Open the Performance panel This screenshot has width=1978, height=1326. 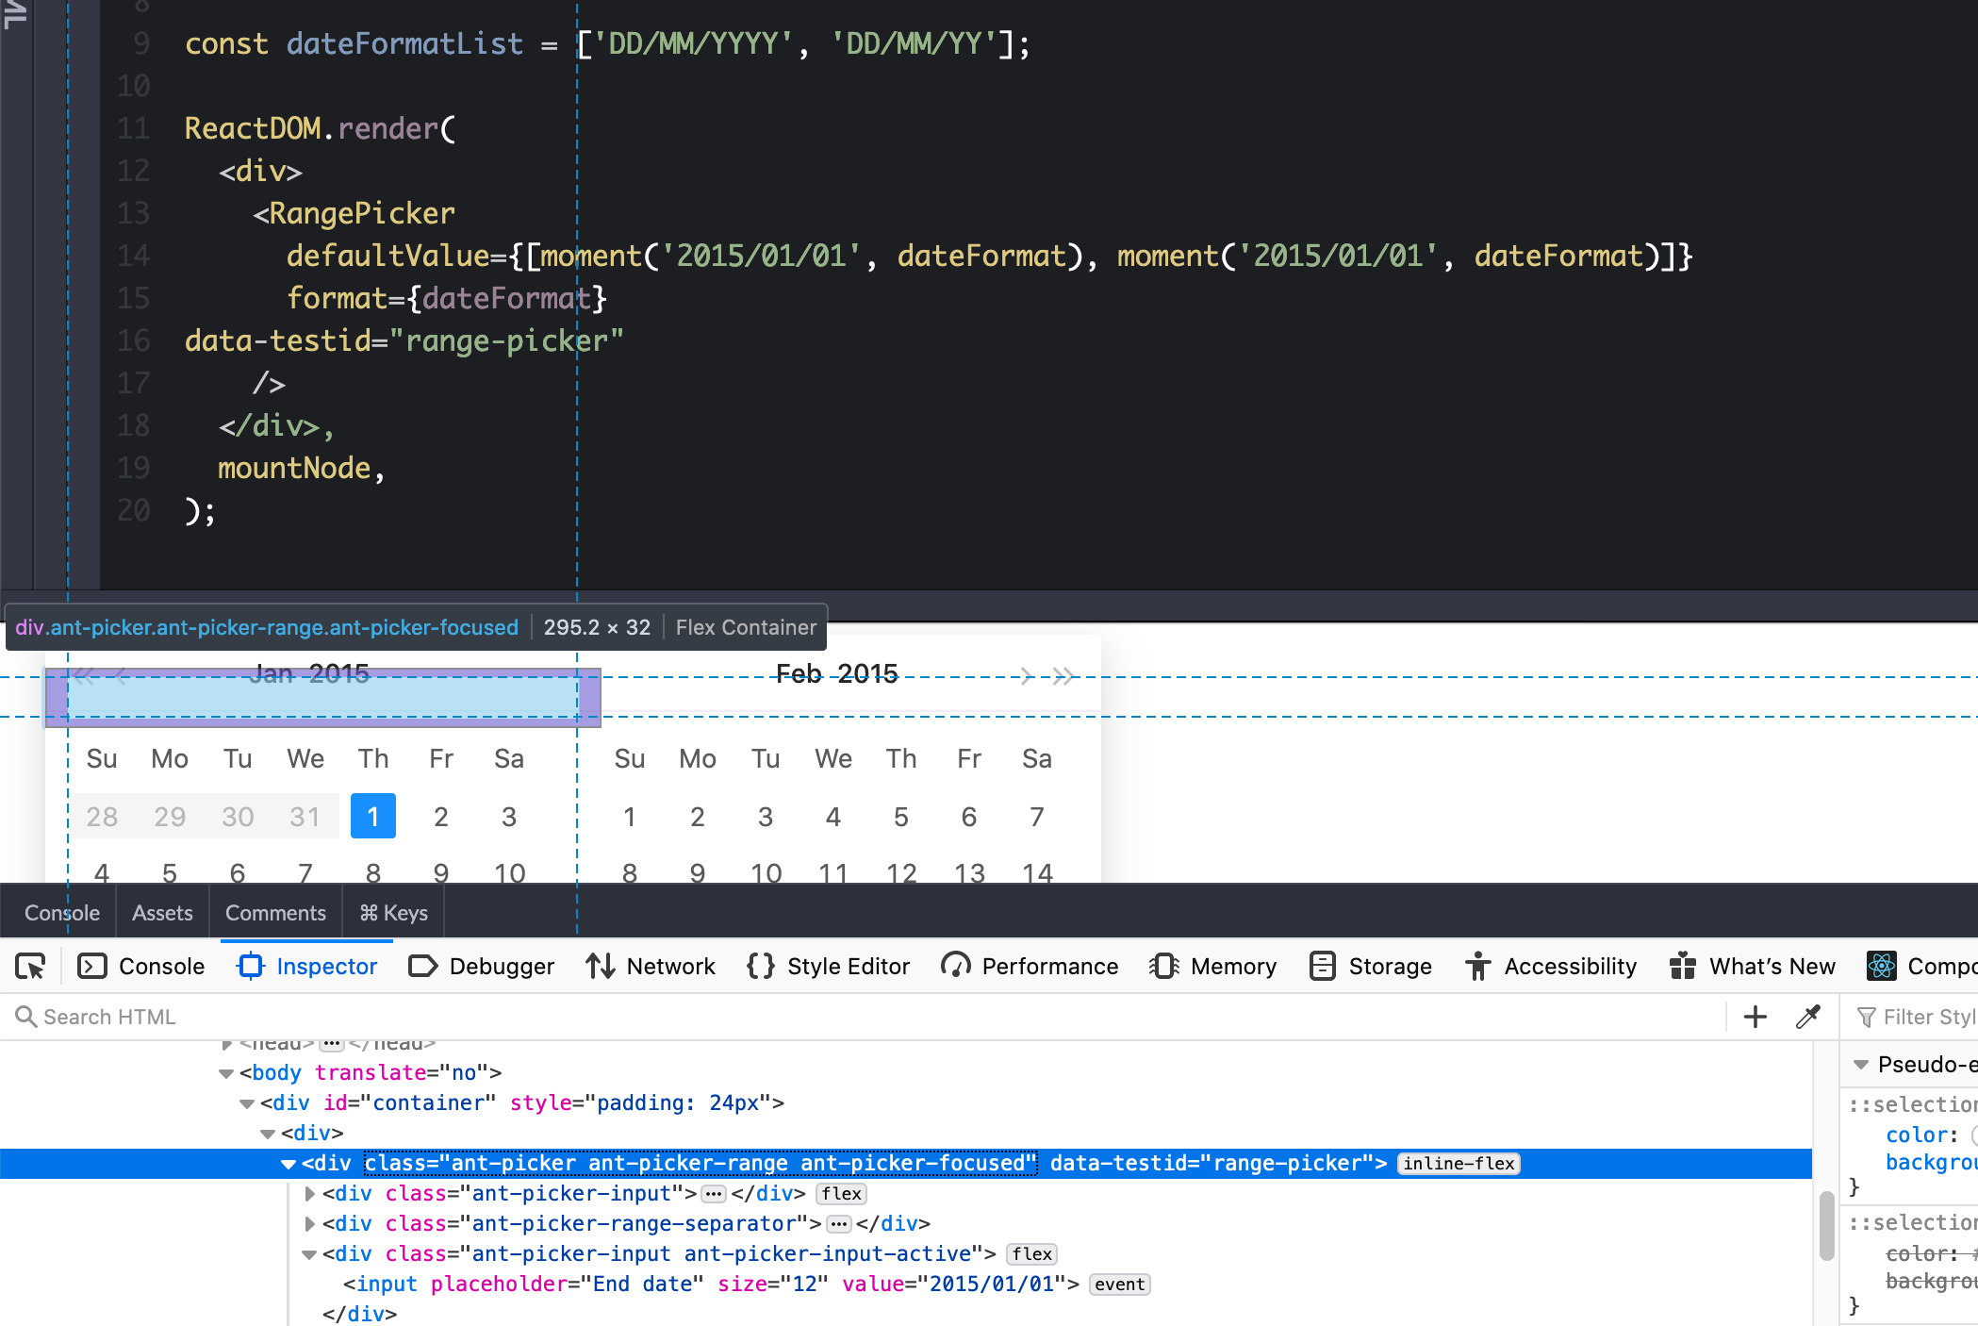[1030, 966]
